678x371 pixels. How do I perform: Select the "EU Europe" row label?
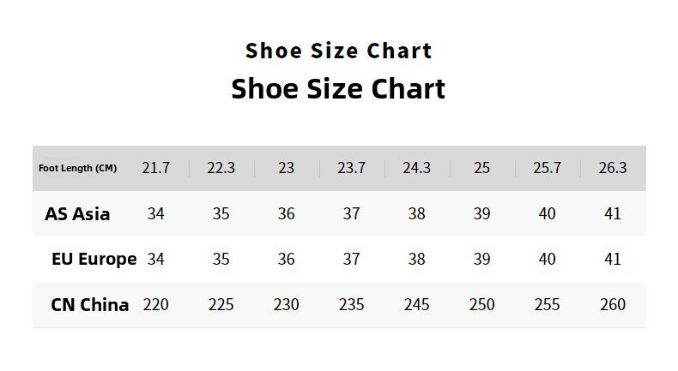pos(94,259)
